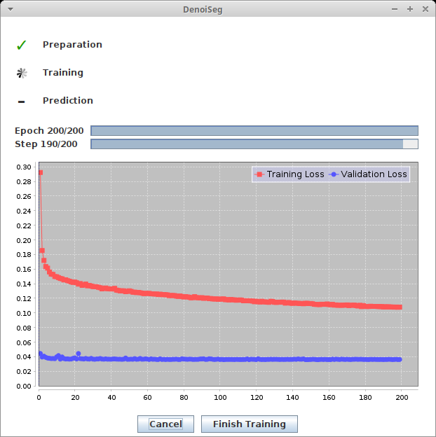
Task: Click the x-axis label 100
Action: pyautogui.click(x=220, y=397)
